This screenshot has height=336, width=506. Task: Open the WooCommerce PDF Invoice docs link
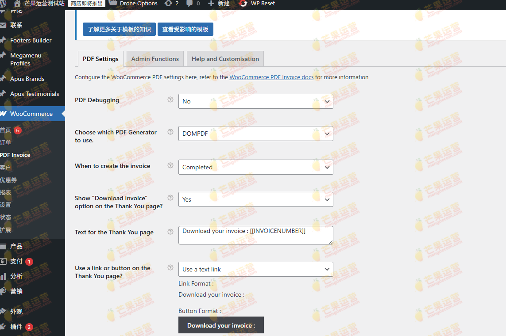tap(271, 77)
